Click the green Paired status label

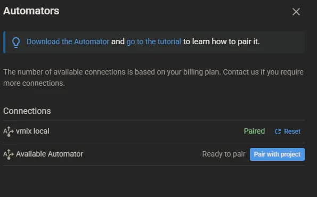(254, 131)
